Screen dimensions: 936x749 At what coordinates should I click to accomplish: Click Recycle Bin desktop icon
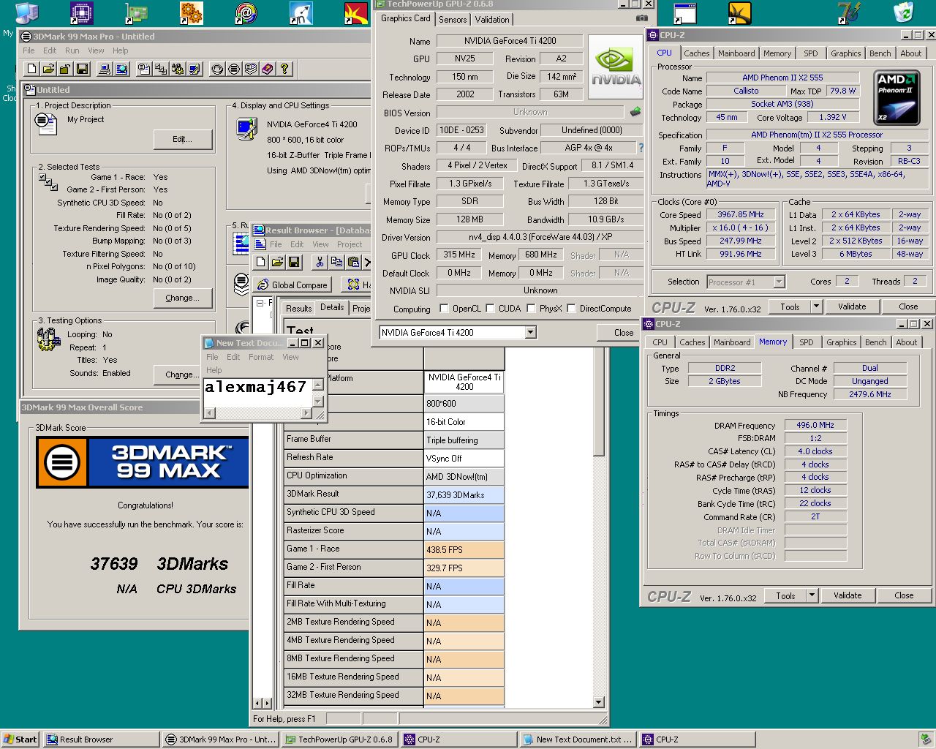coord(904,12)
